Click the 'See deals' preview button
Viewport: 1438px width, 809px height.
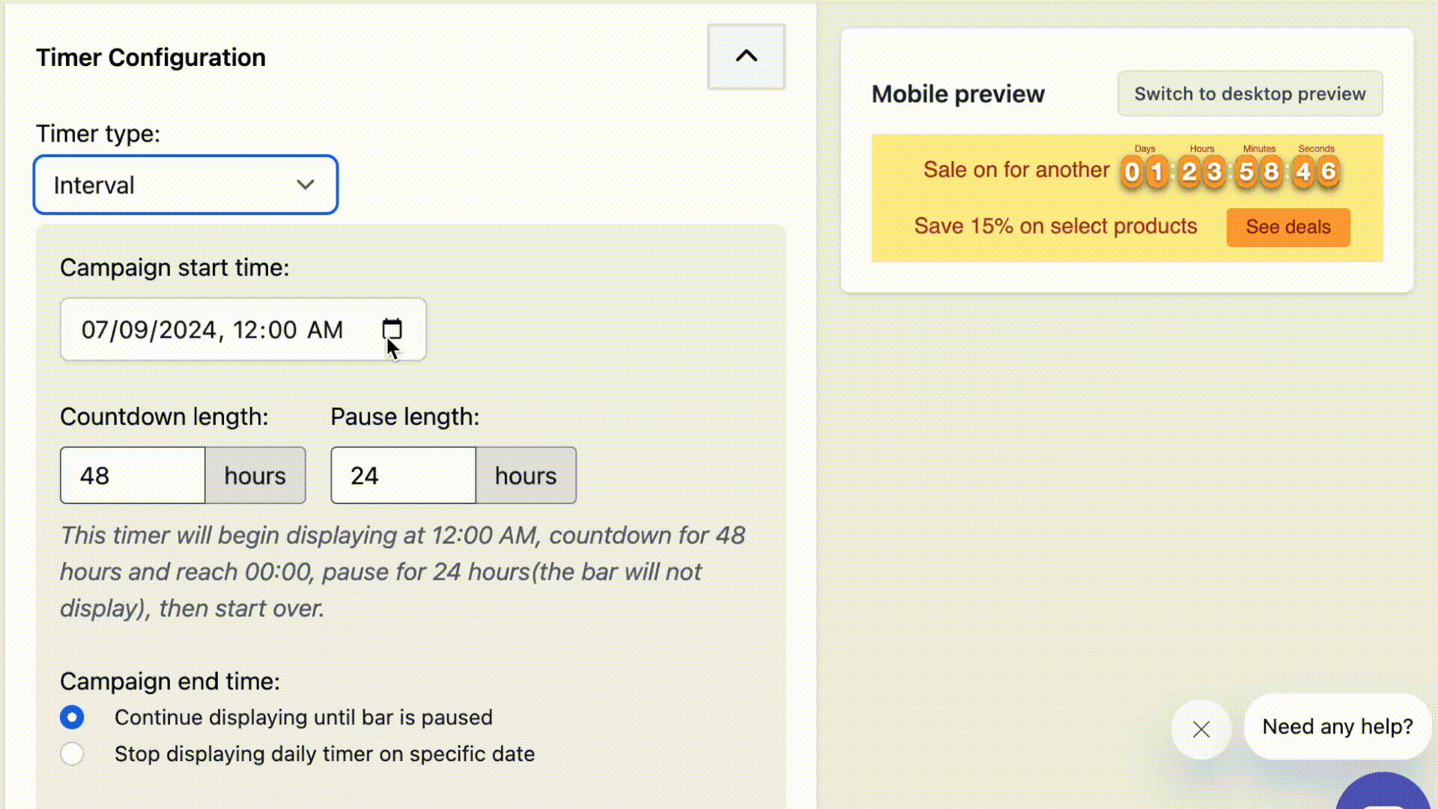coord(1288,227)
